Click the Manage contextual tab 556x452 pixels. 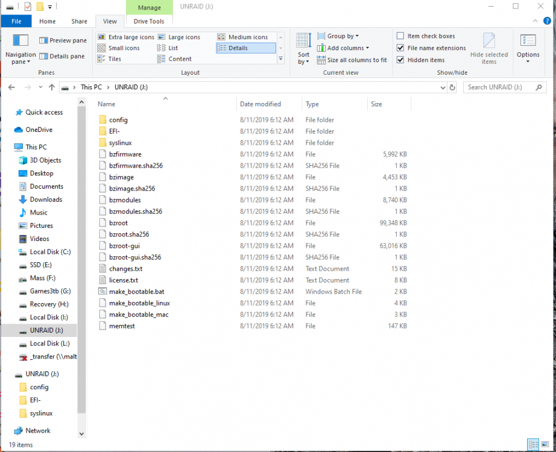(x=150, y=7)
